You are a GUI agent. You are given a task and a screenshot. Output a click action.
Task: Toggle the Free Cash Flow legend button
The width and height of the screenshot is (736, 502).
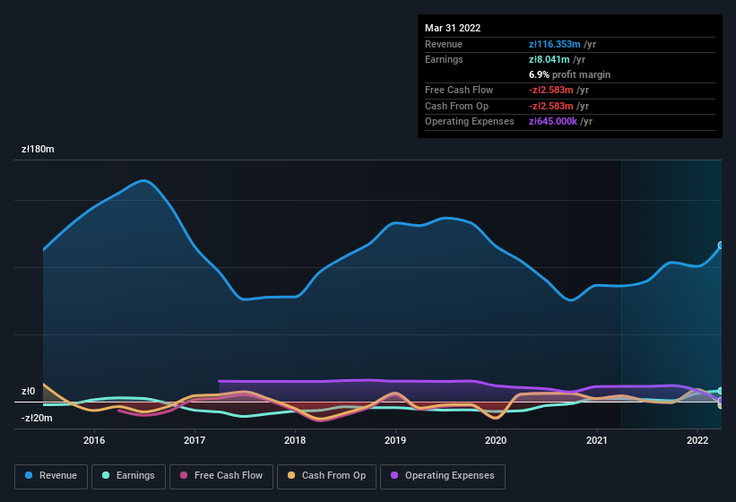coord(221,476)
